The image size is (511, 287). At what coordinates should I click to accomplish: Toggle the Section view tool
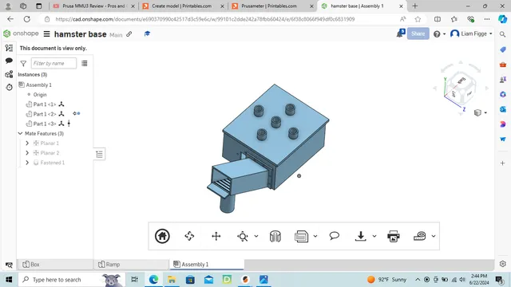(x=275, y=236)
